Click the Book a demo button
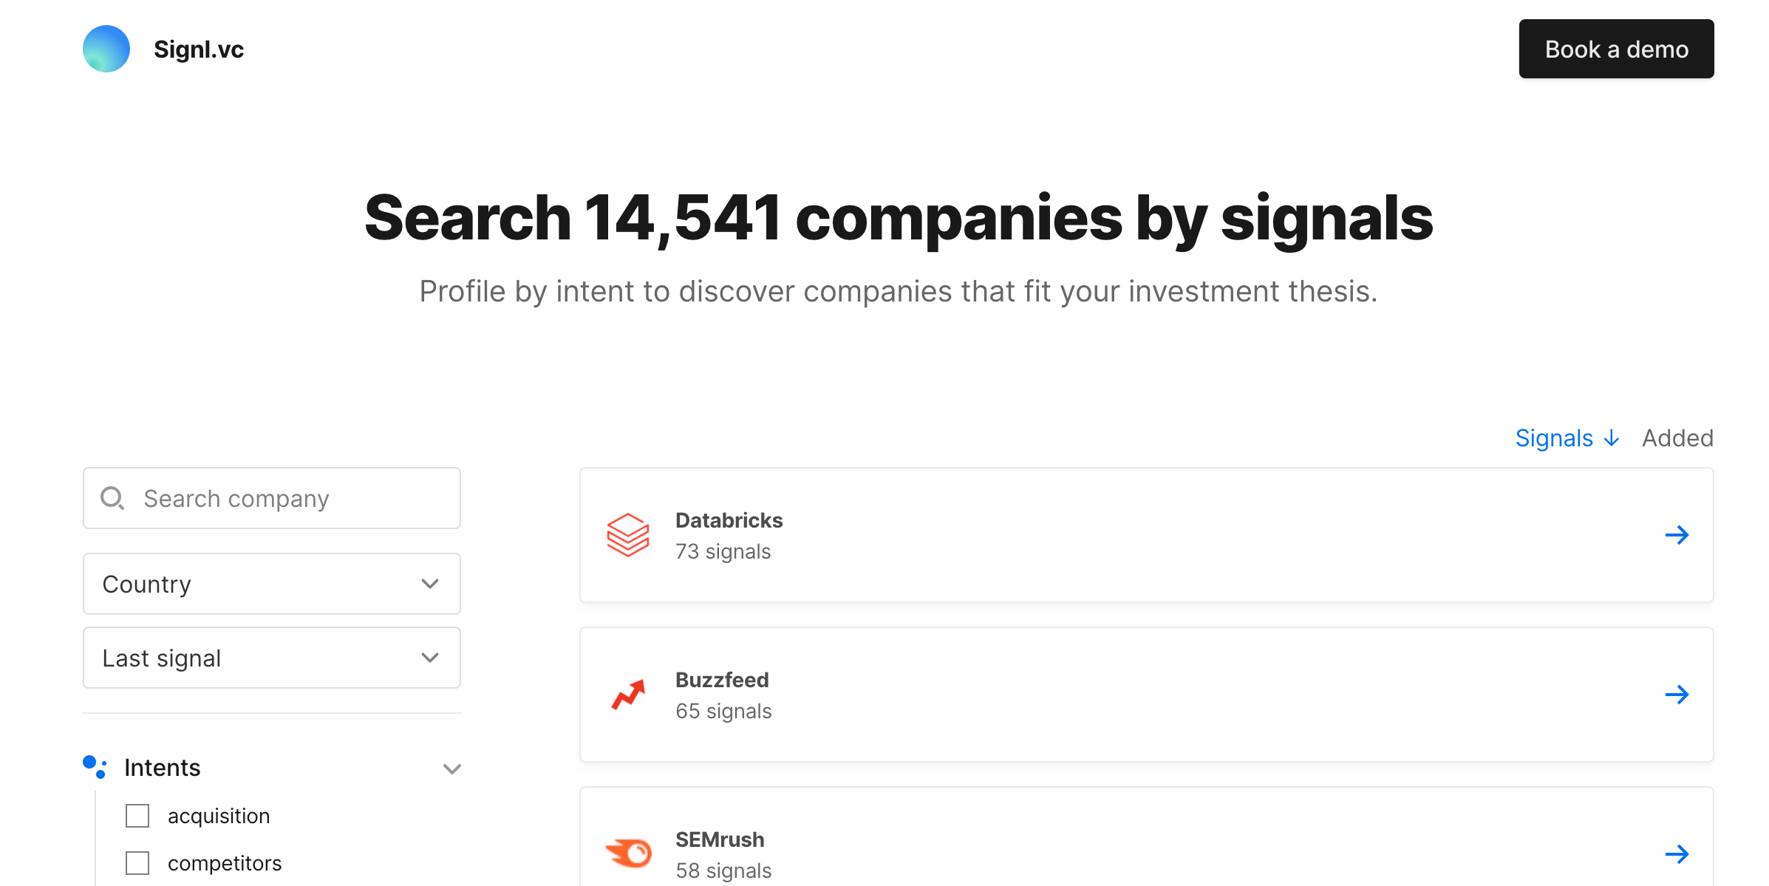The image size is (1769, 886). pyautogui.click(x=1616, y=49)
